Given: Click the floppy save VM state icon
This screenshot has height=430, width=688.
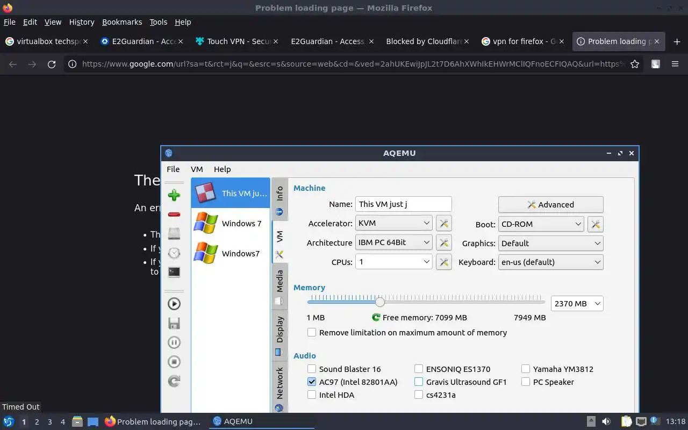Looking at the screenshot, I should (174, 323).
